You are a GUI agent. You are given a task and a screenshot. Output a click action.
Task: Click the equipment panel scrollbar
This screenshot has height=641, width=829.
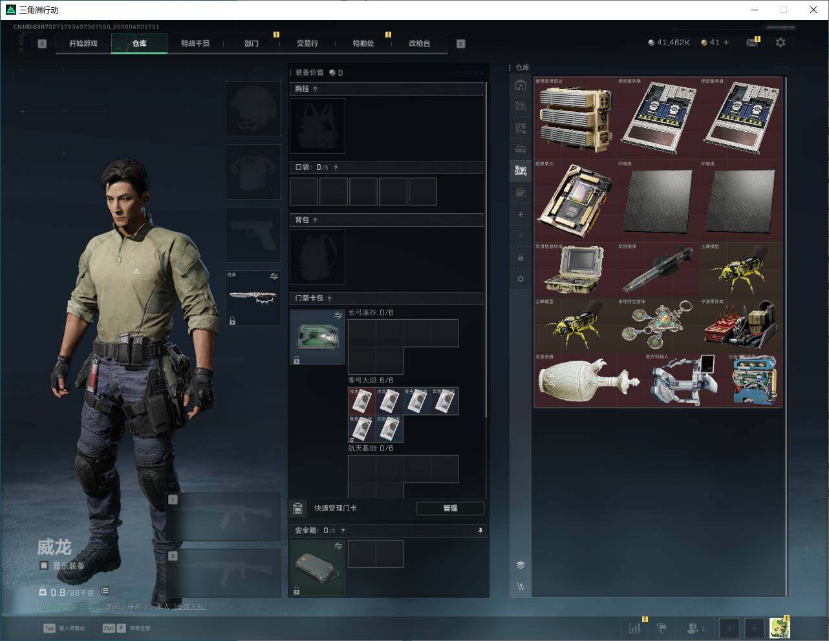(486, 249)
